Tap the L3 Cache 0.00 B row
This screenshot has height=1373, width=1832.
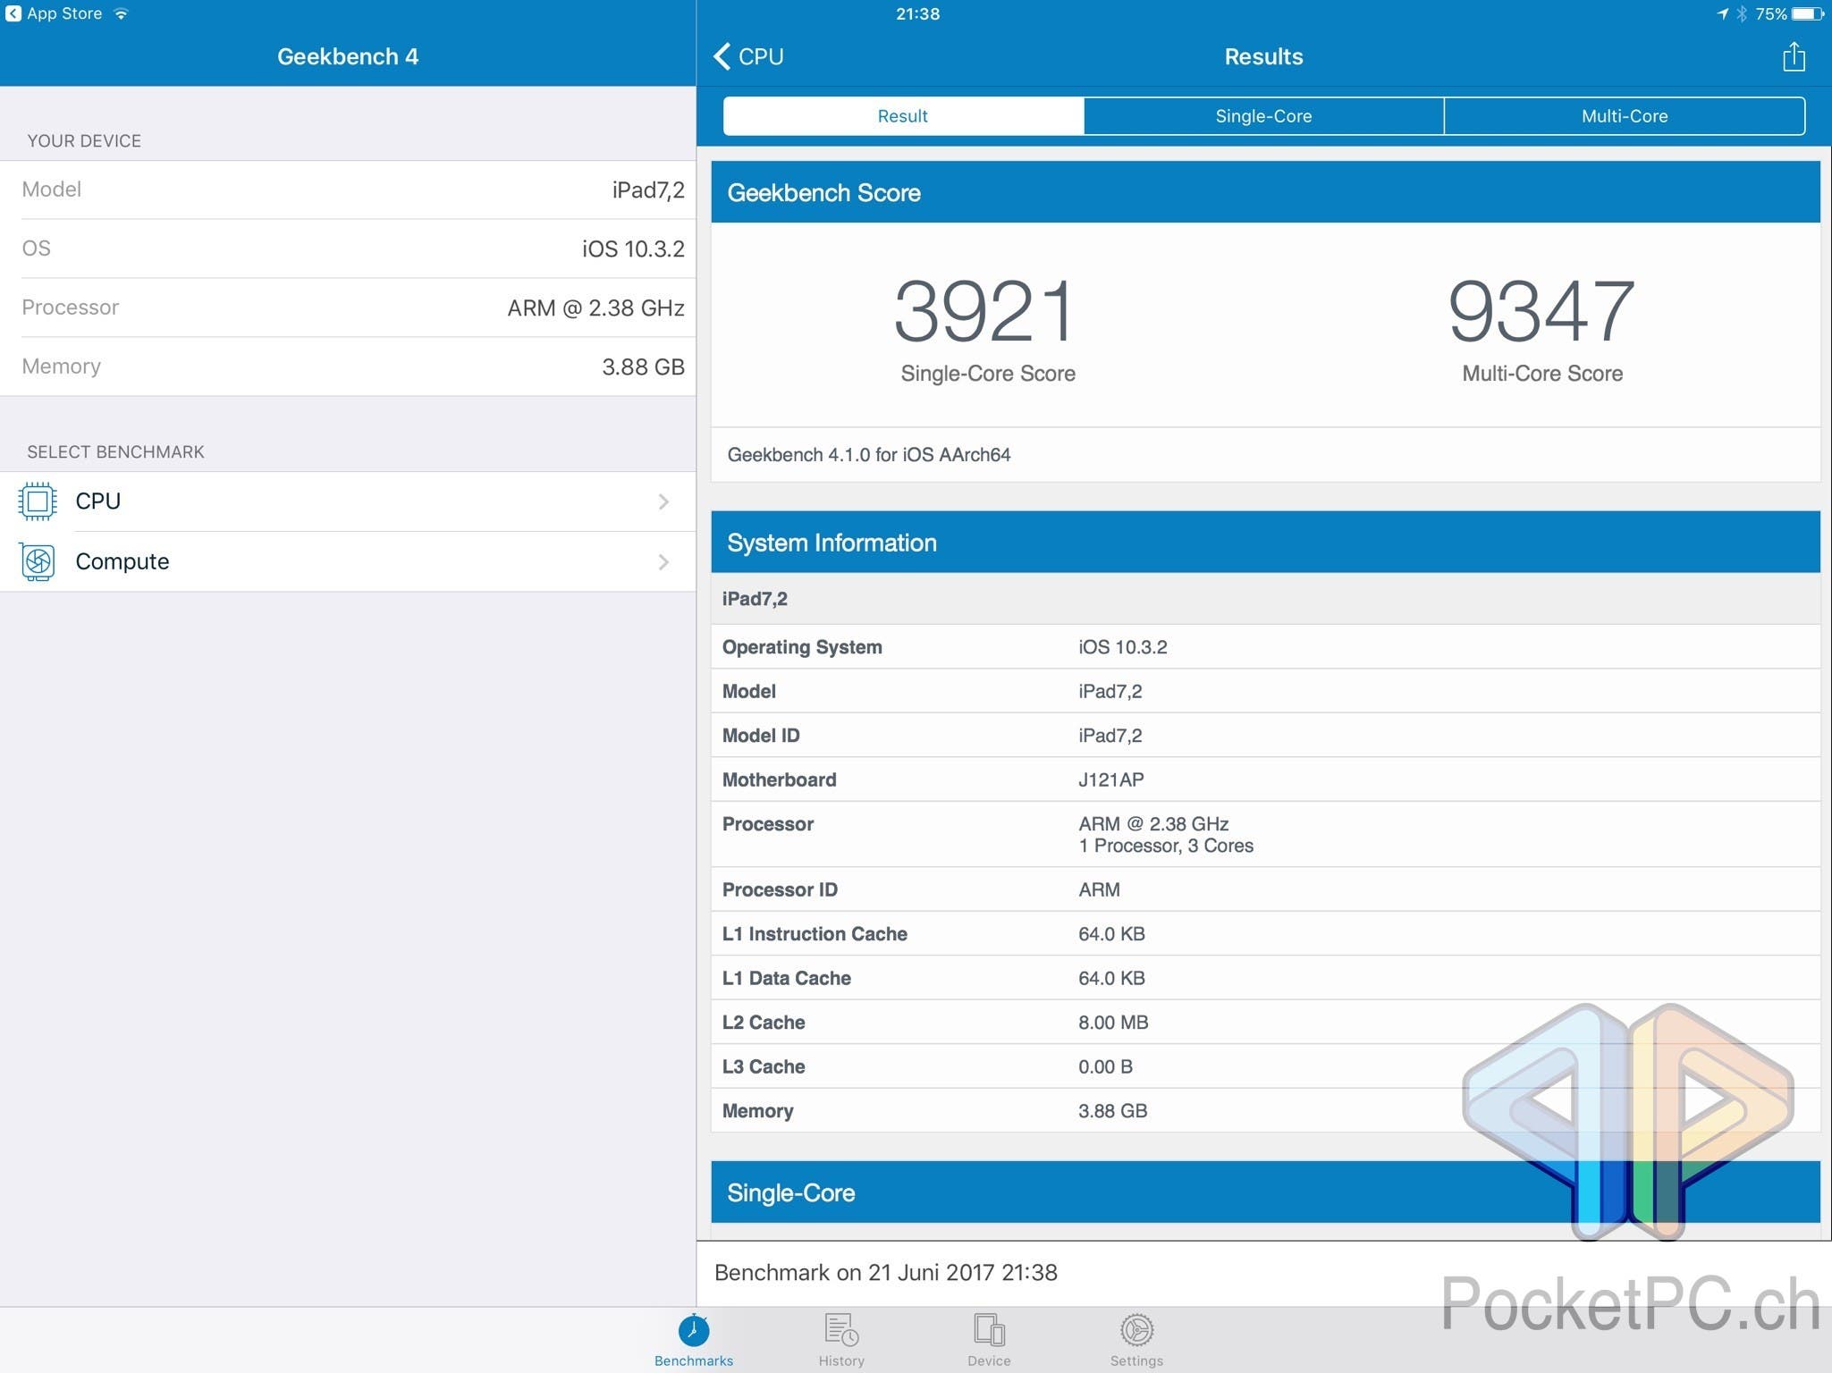point(1265,1066)
